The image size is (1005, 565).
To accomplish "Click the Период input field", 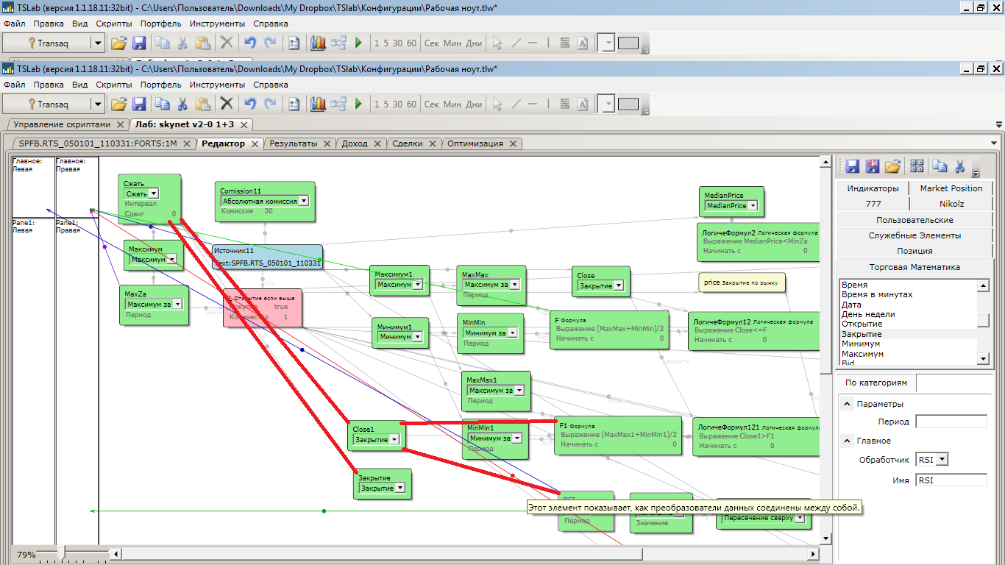I will [951, 422].
